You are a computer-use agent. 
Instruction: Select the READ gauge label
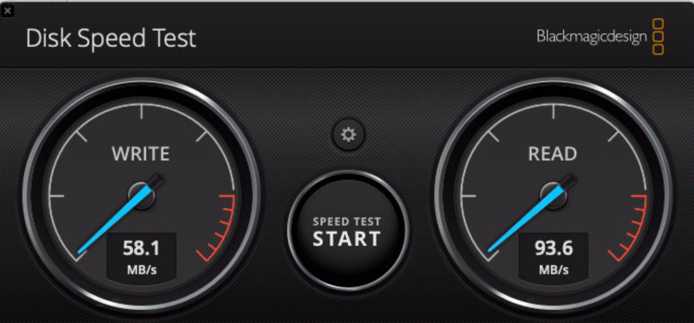coord(552,154)
